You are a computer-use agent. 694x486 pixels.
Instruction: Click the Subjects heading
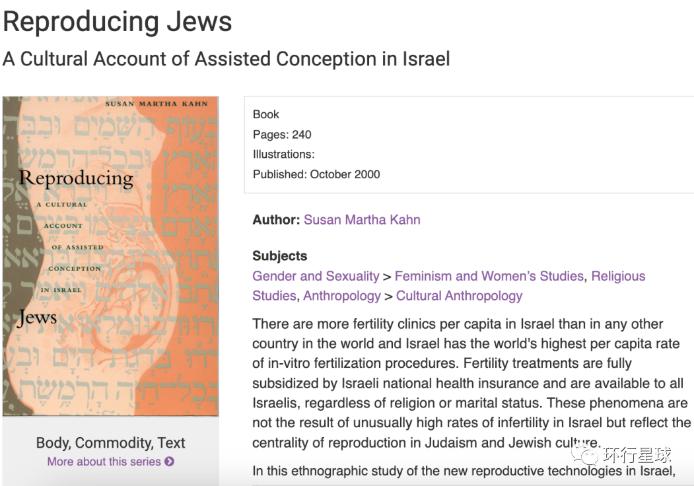tap(280, 256)
